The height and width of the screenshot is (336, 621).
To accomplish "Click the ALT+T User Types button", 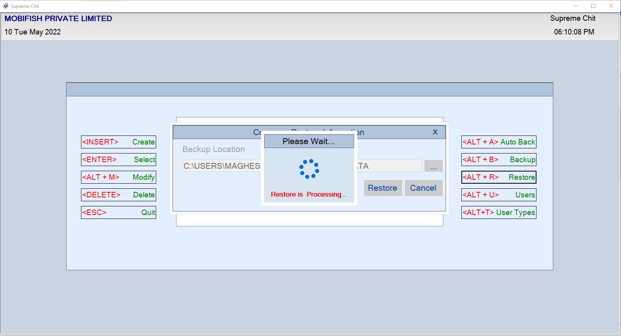I will [x=499, y=212].
